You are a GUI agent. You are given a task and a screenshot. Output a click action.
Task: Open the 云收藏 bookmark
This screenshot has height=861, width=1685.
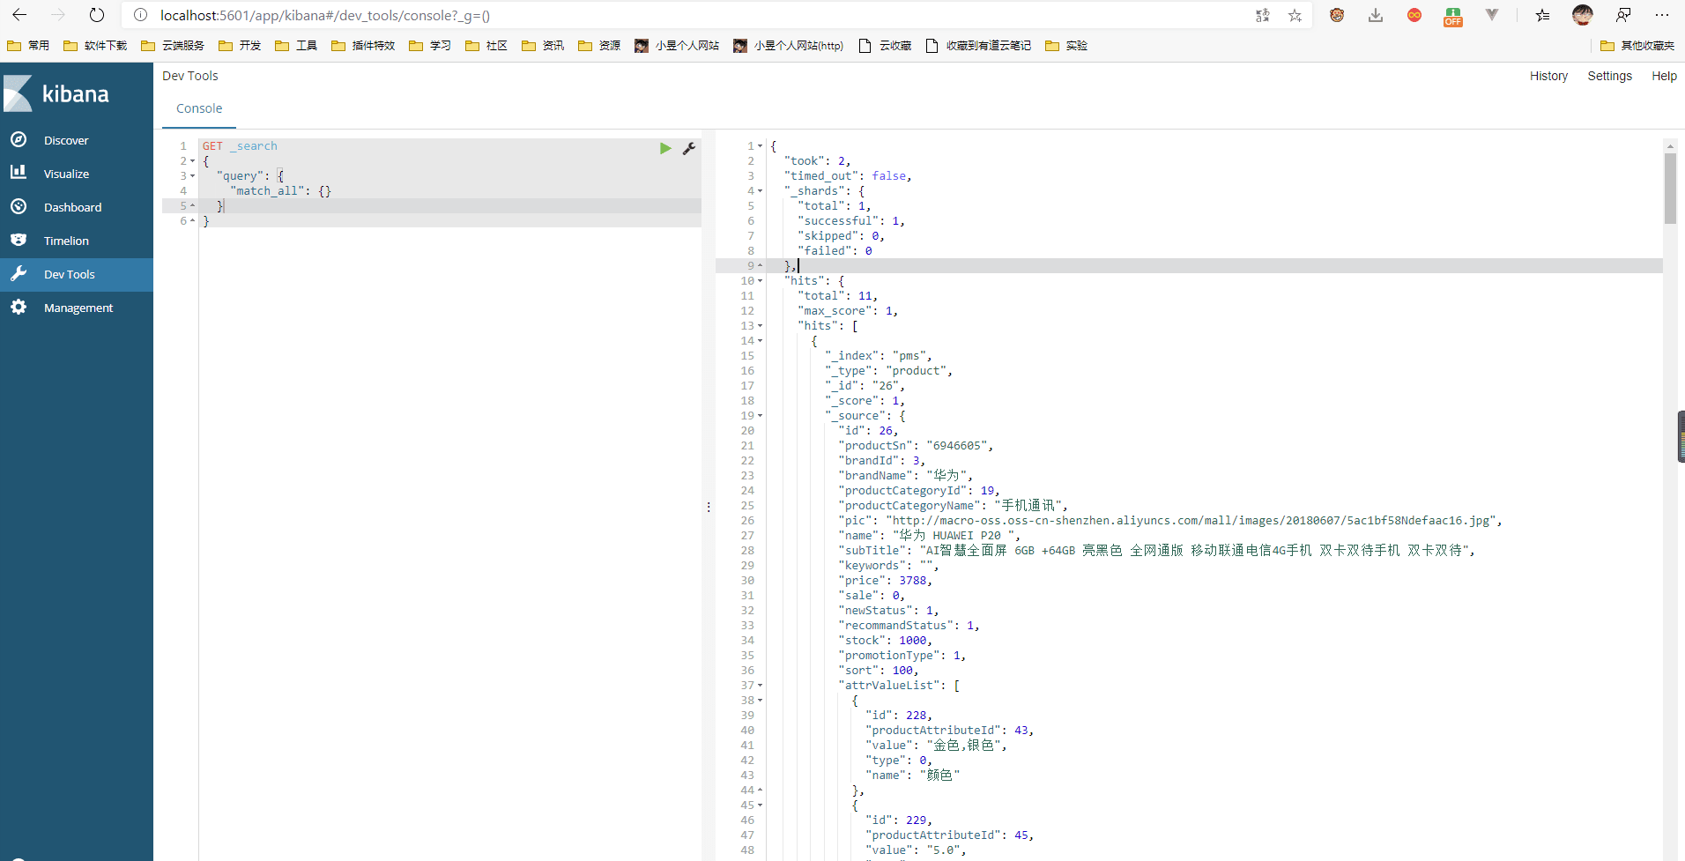(885, 46)
